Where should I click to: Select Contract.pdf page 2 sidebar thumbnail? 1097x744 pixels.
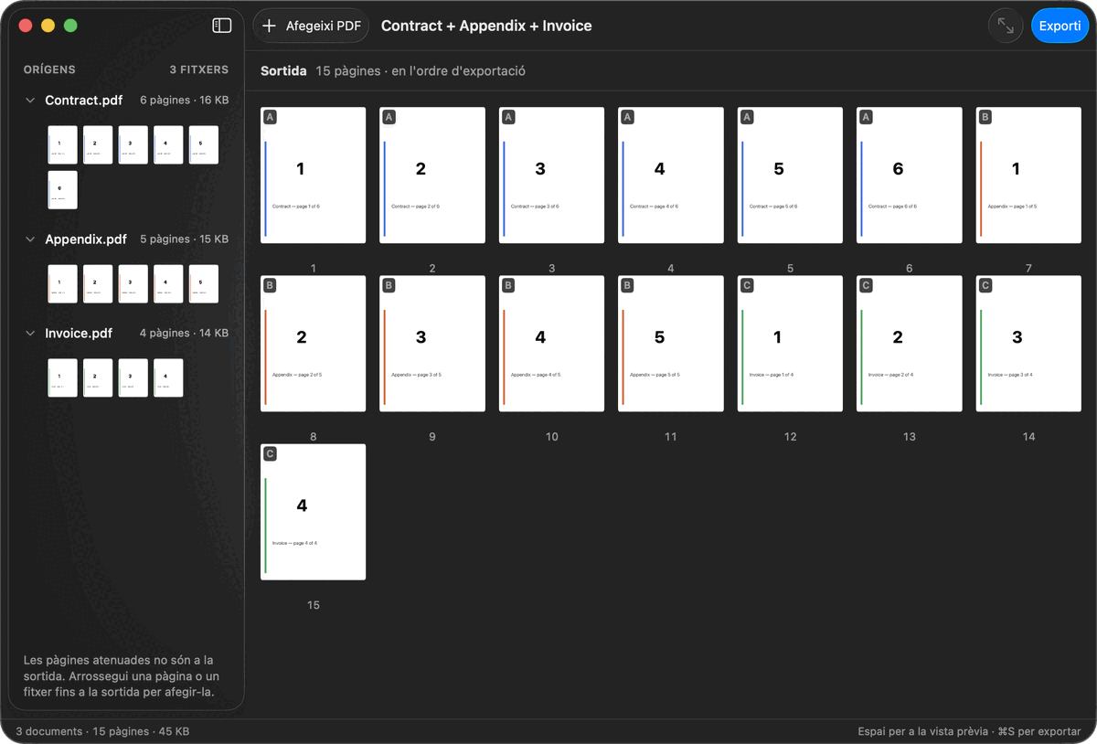pyautogui.click(x=98, y=145)
